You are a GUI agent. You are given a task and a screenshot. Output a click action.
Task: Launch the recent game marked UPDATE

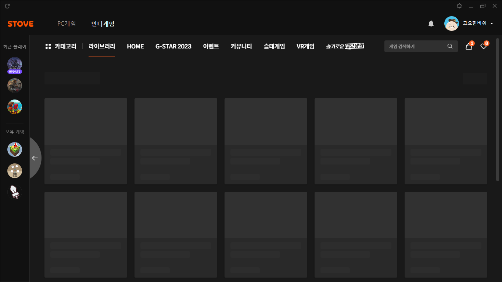pos(15,64)
